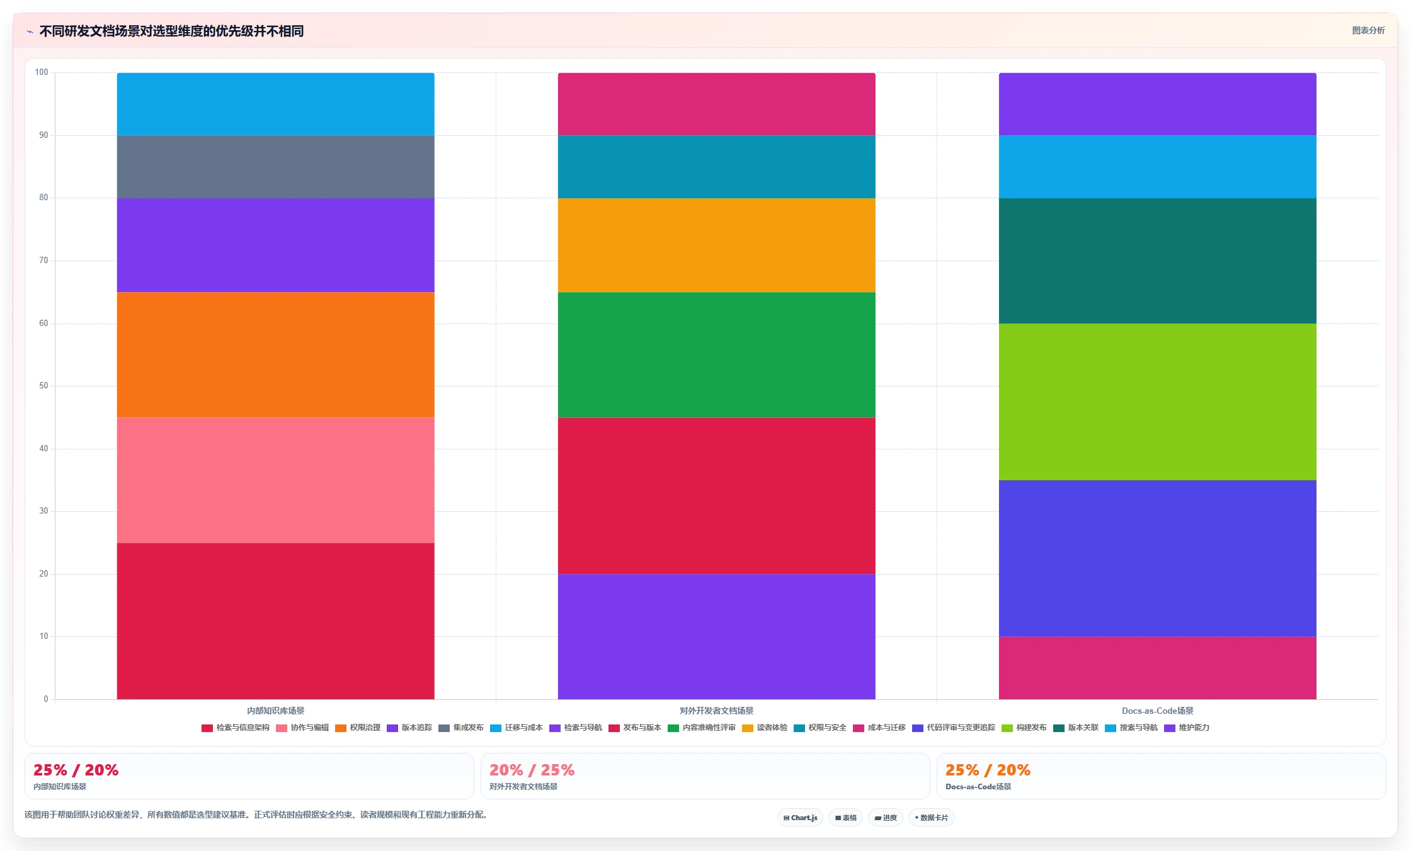Toggle the 迁移与成本 legend item
This screenshot has width=1411, height=851.
[516, 728]
